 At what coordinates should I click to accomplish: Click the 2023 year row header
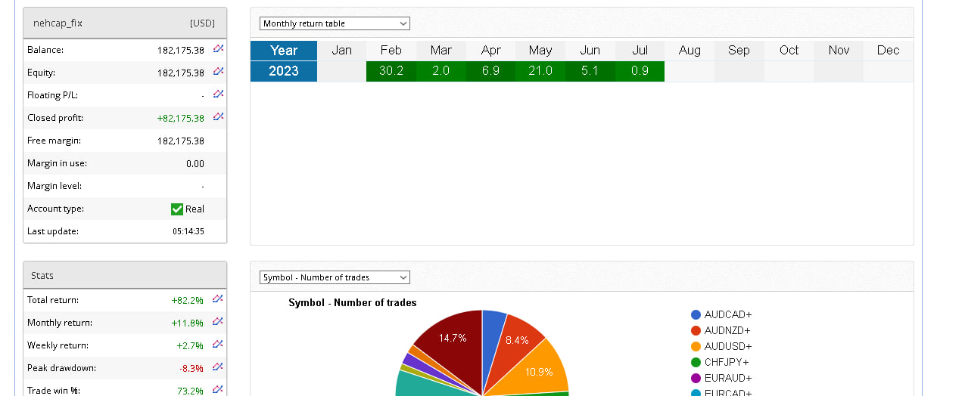pos(284,71)
